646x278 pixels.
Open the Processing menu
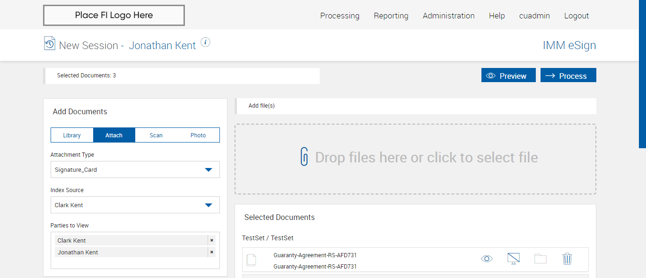click(340, 16)
